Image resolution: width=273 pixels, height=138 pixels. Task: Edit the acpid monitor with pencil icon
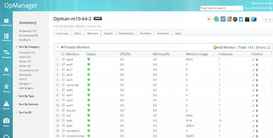253,60
